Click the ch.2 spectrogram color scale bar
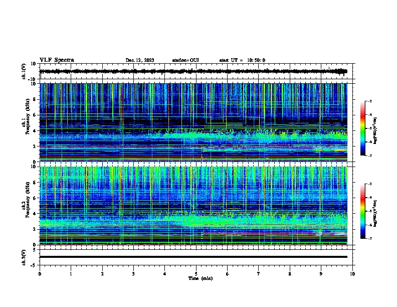The height and width of the screenshot is (307, 397). point(362,211)
